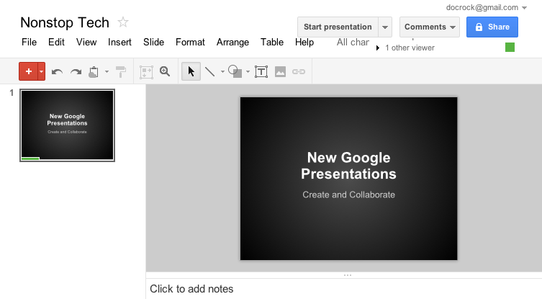Open the new slide layout dropdown arrow
This screenshot has width=542, height=299.
coord(42,71)
